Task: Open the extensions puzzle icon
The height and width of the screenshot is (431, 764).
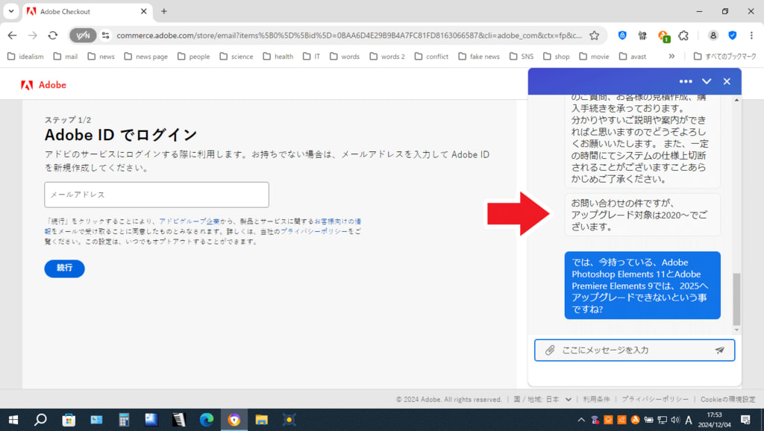Action: point(683,35)
